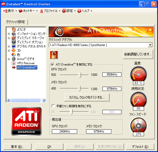Click the ATI Radeon Graphics logo
The height and width of the screenshot is (152, 158).
[x=26, y=121]
